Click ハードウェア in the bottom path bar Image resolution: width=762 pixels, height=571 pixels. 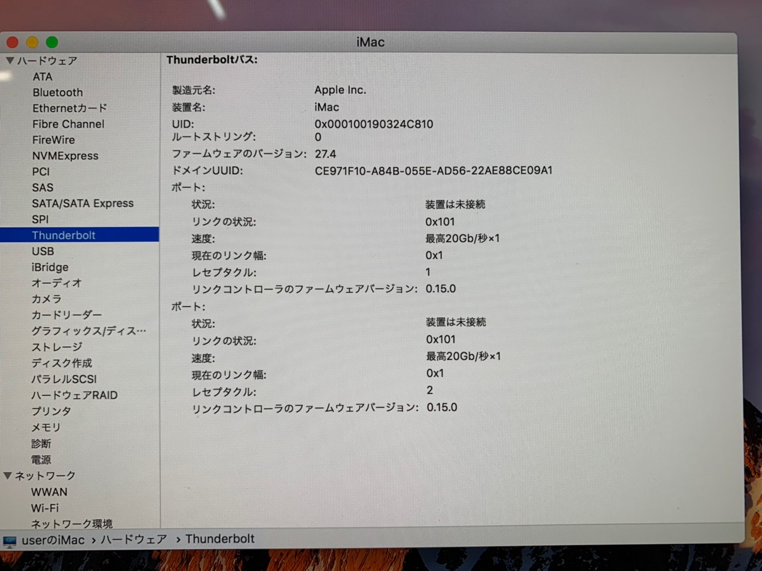(134, 539)
